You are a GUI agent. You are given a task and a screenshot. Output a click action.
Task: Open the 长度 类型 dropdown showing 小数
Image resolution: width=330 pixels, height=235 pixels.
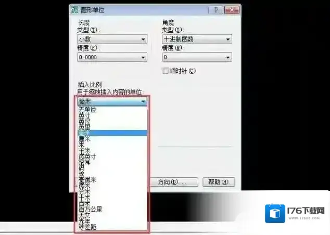112,40
